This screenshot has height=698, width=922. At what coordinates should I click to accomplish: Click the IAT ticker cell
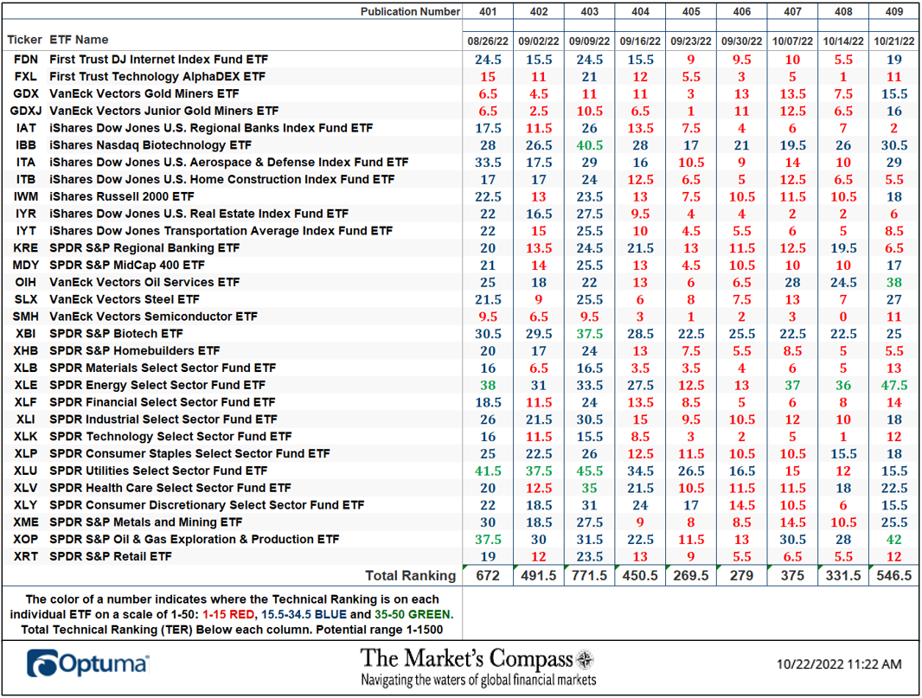(x=26, y=128)
